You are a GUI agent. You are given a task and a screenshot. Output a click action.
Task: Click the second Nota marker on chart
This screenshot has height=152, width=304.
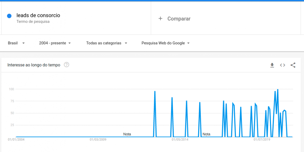coord(206,134)
